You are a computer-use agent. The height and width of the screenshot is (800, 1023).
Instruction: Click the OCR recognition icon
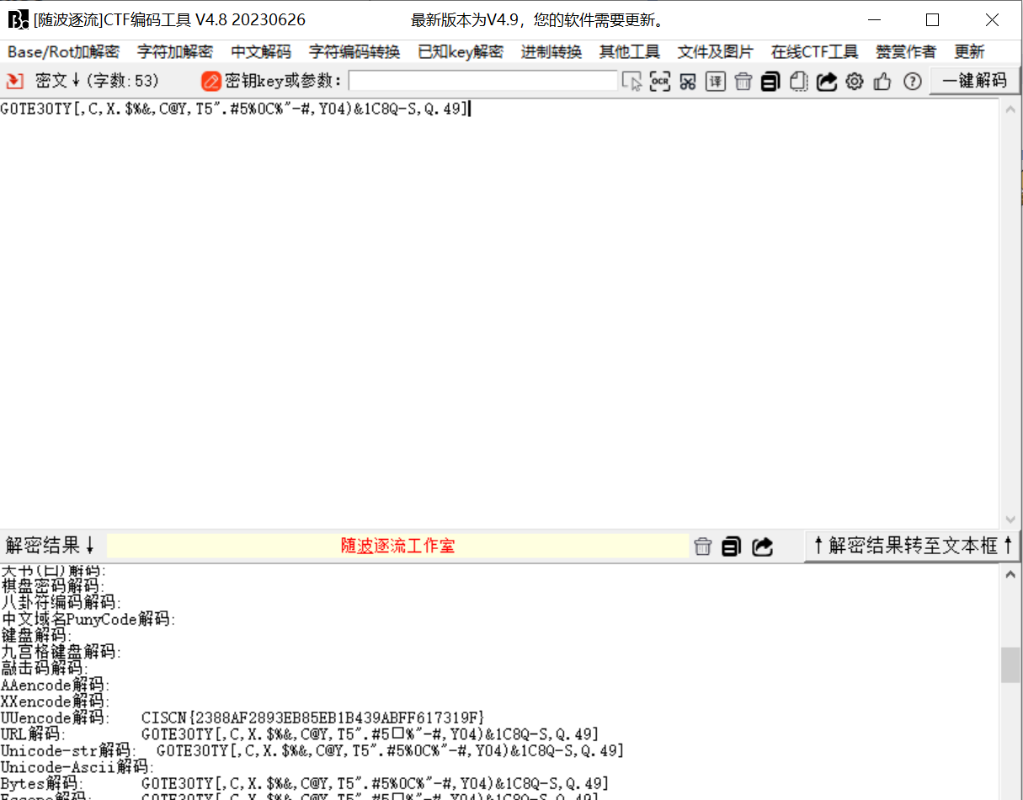[660, 81]
